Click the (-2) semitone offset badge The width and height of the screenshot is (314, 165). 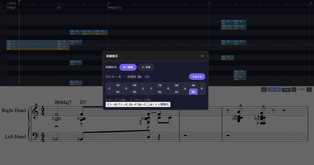tap(147, 77)
